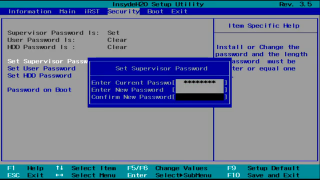
Task: Open the Information tab
Action: 30,11
